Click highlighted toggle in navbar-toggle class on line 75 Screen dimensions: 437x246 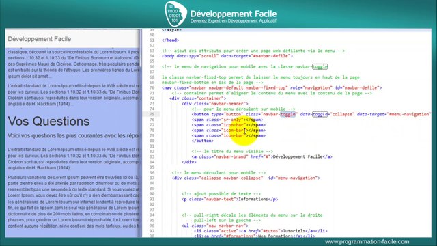[x=287, y=114]
